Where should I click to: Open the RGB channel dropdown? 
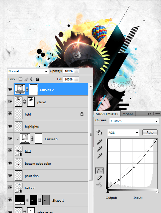(123, 133)
